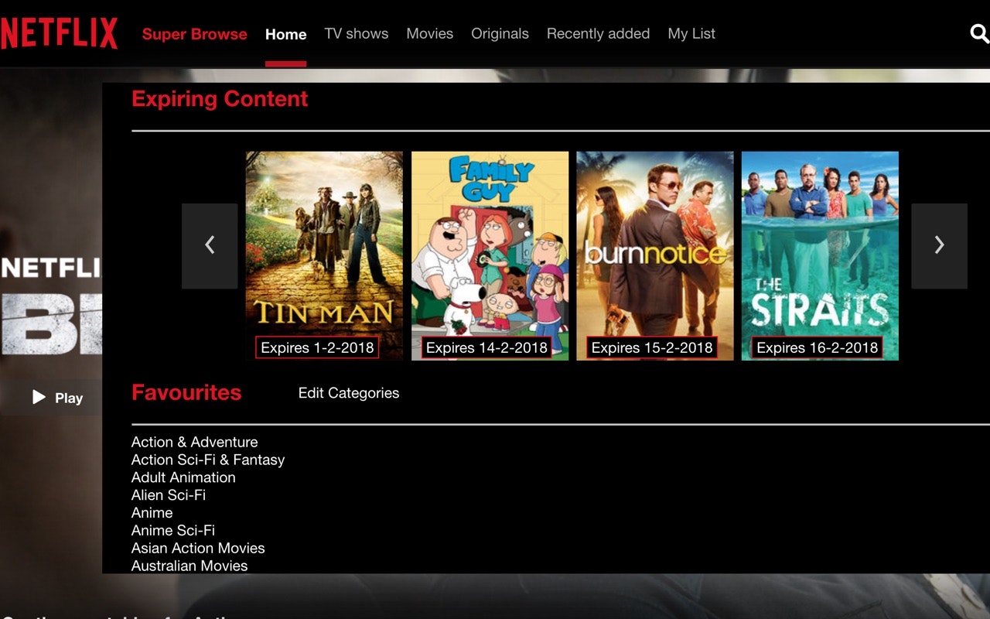Click Edit Categories
990x619 pixels.
(x=348, y=393)
